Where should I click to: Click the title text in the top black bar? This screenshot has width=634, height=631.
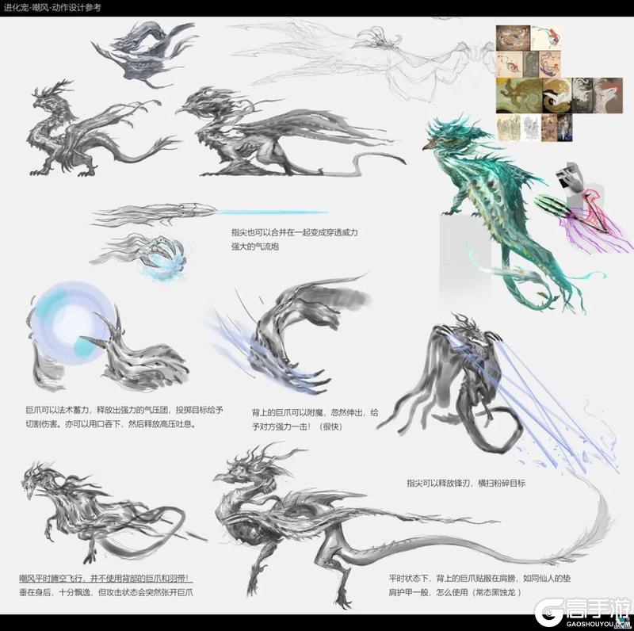[x=52, y=7]
